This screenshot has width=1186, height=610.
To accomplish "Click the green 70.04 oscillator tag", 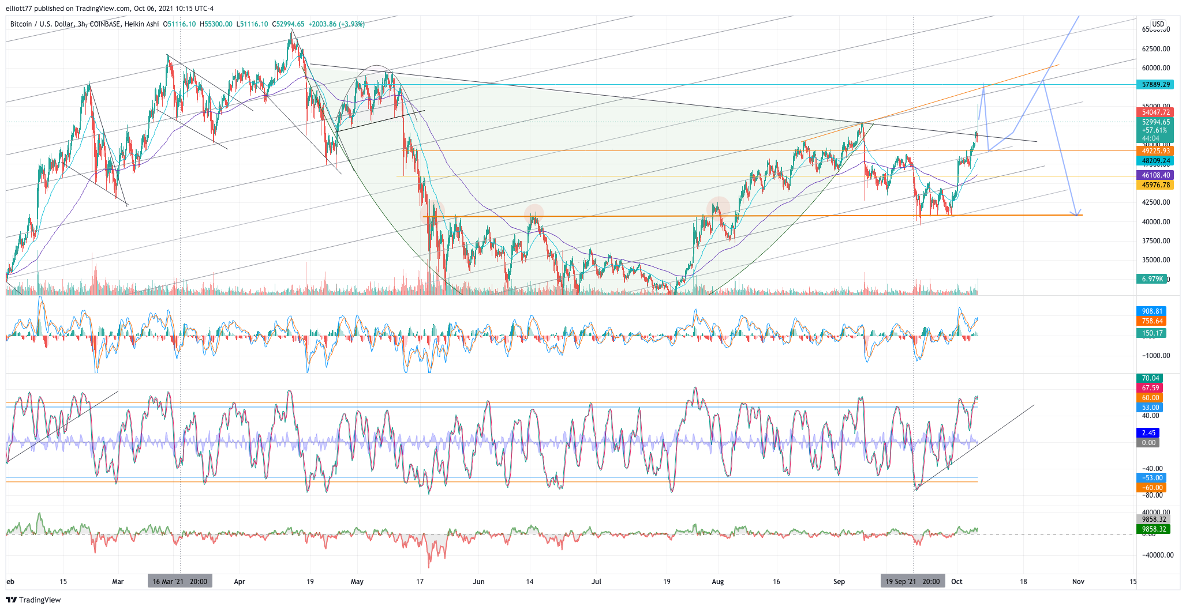I will click(1150, 378).
